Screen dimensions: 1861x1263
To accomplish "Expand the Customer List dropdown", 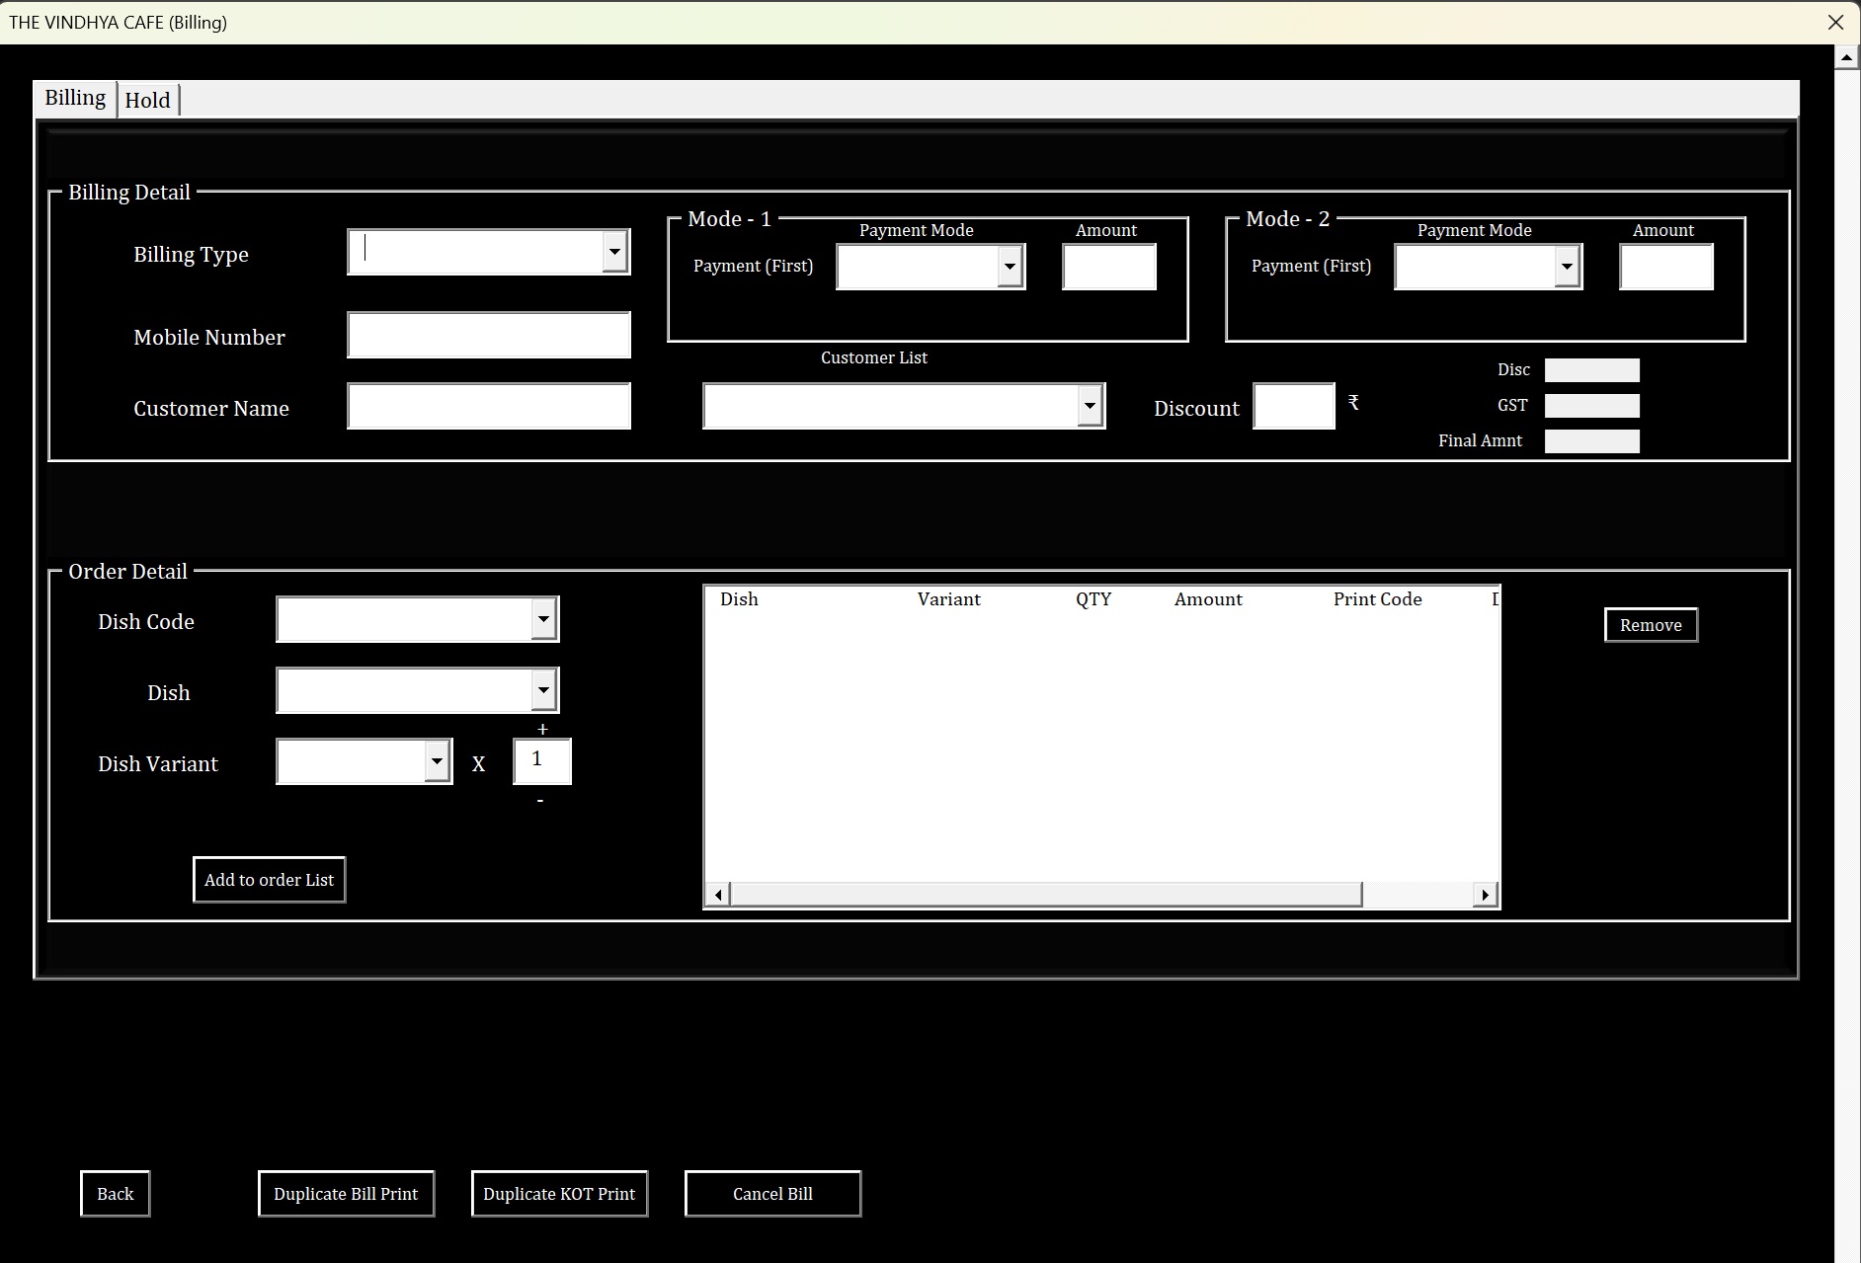I will 1089,406.
